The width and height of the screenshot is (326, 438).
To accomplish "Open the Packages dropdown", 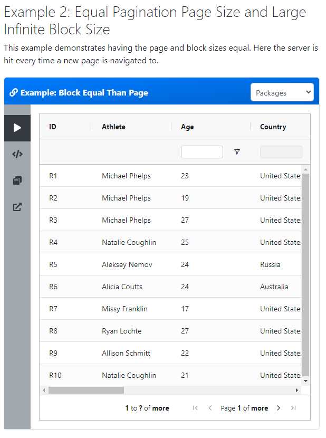I will tap(282, 92).
